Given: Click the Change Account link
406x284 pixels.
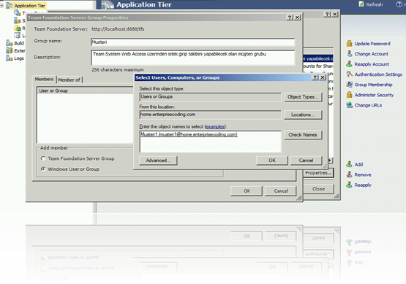Looking at the screenshot, I should click(372, 54).
